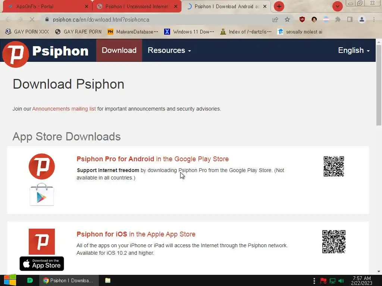Click the padlock site info icon
Screen dimensions: 382x286
click(47, 19)
